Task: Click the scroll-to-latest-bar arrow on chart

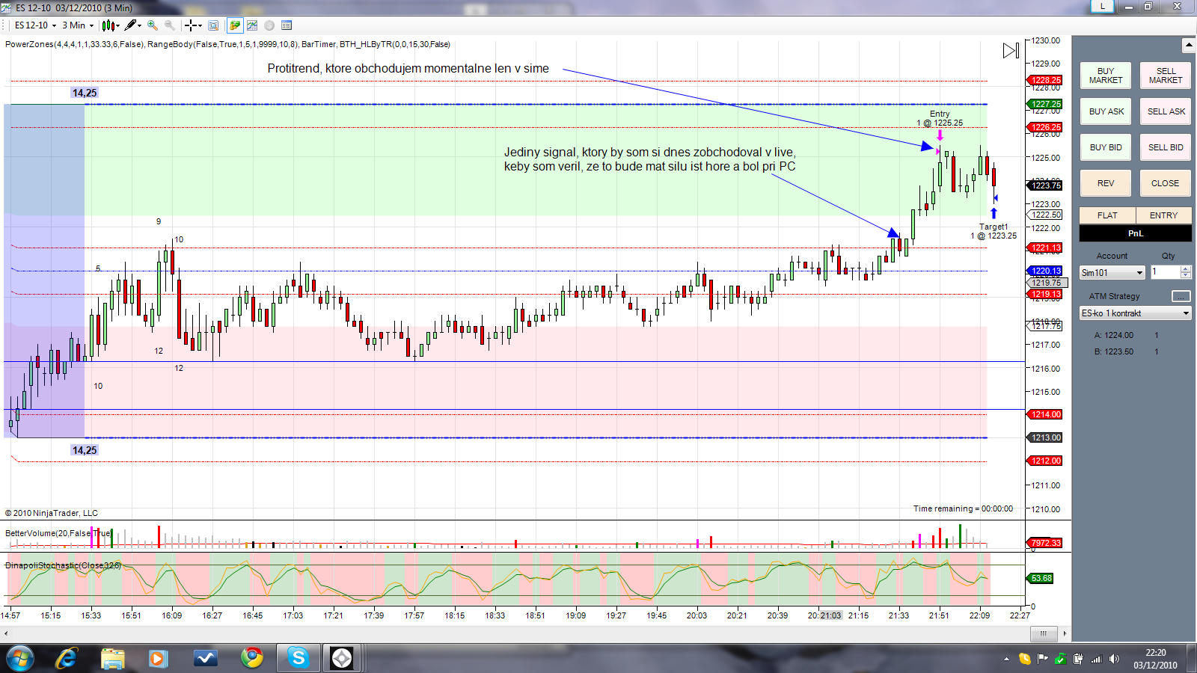Action: (1010, 51)
